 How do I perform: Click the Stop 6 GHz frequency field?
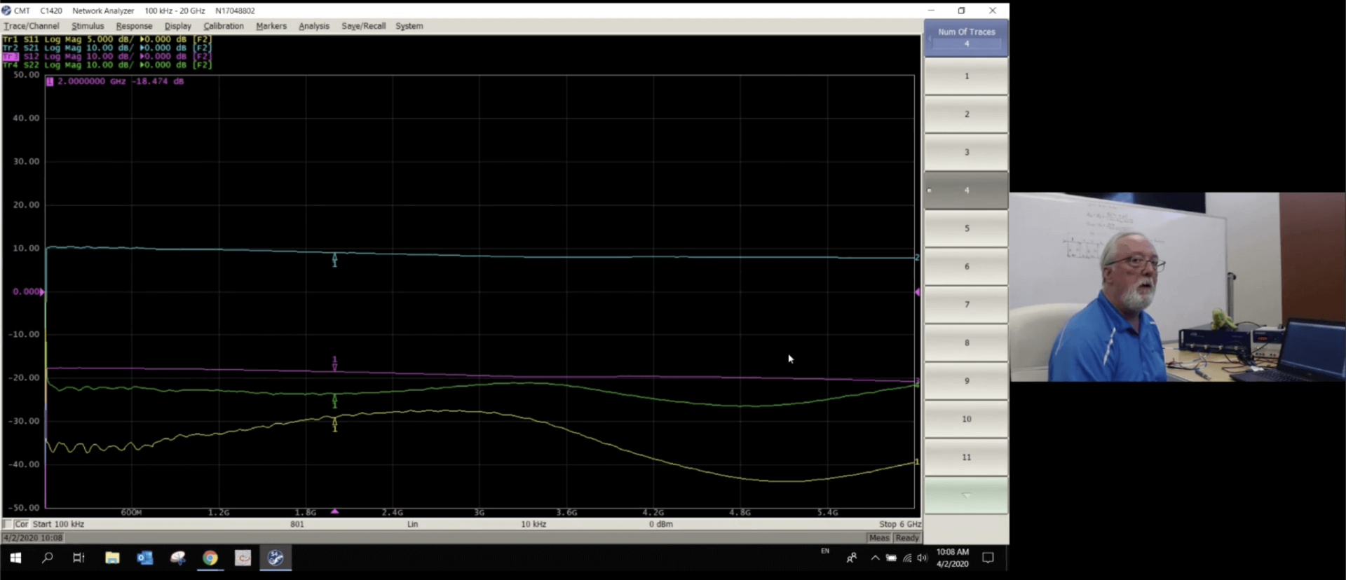899,524
